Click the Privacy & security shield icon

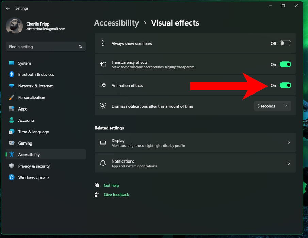point(11,166)
